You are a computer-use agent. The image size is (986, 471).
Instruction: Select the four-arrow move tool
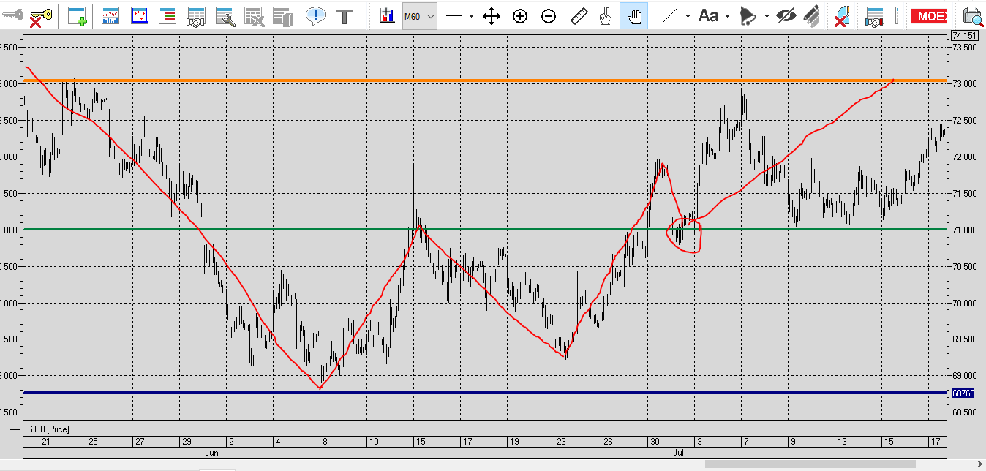coord(492,16)
